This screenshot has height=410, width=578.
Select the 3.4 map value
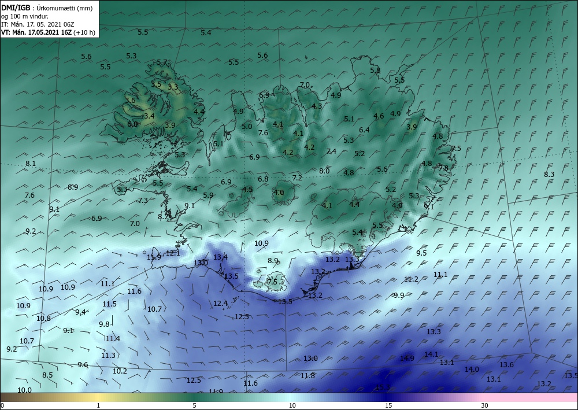click(x=149, y=116)
